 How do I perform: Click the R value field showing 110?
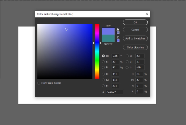click(115, 74)
